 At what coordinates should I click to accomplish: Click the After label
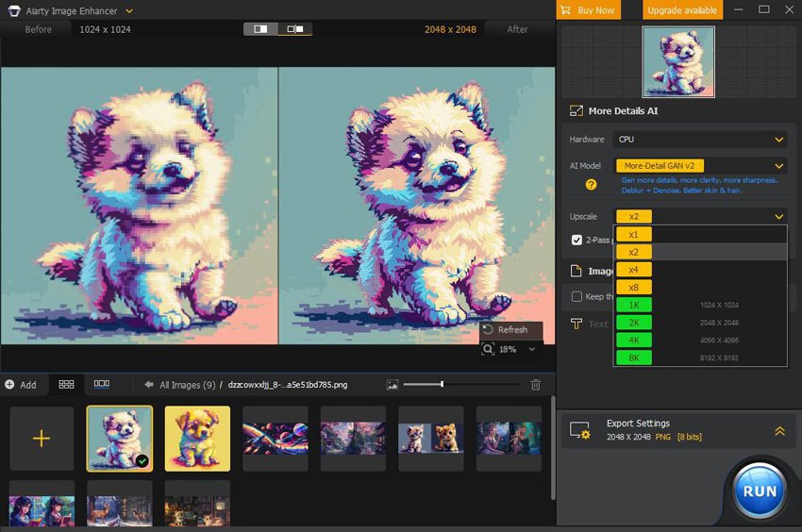pos(517,29)
